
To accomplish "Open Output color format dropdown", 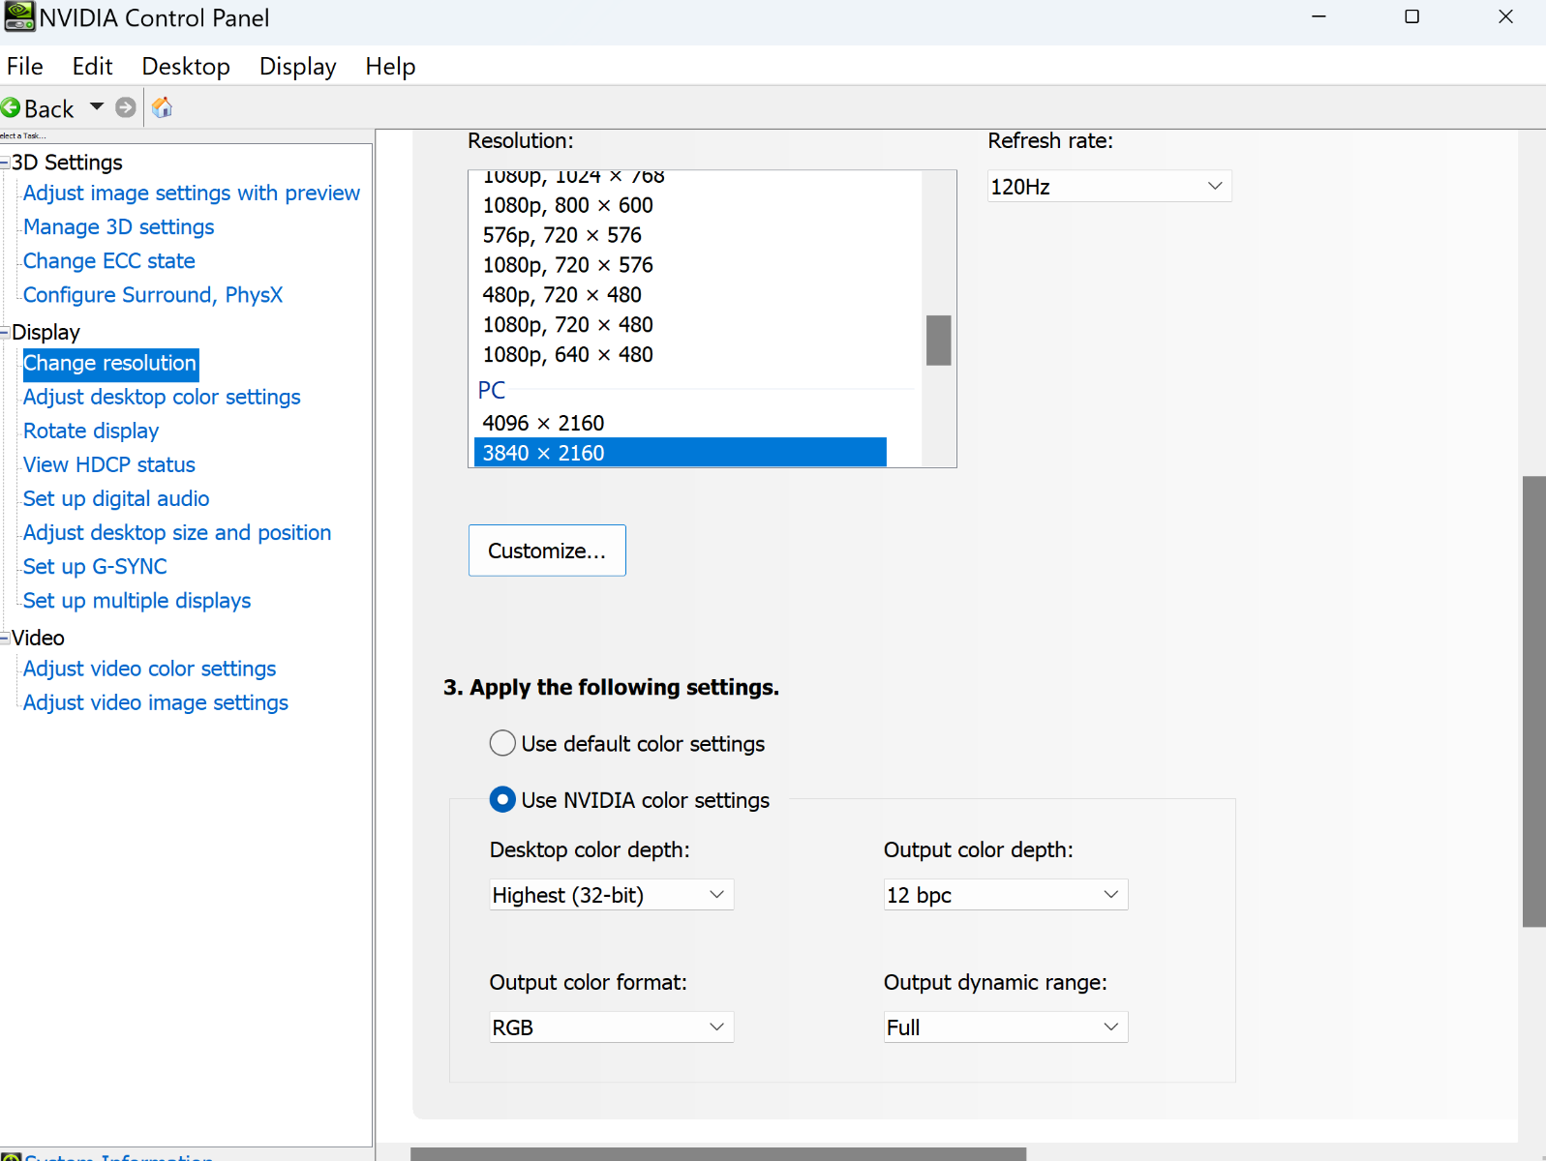I will [611, 1027].
